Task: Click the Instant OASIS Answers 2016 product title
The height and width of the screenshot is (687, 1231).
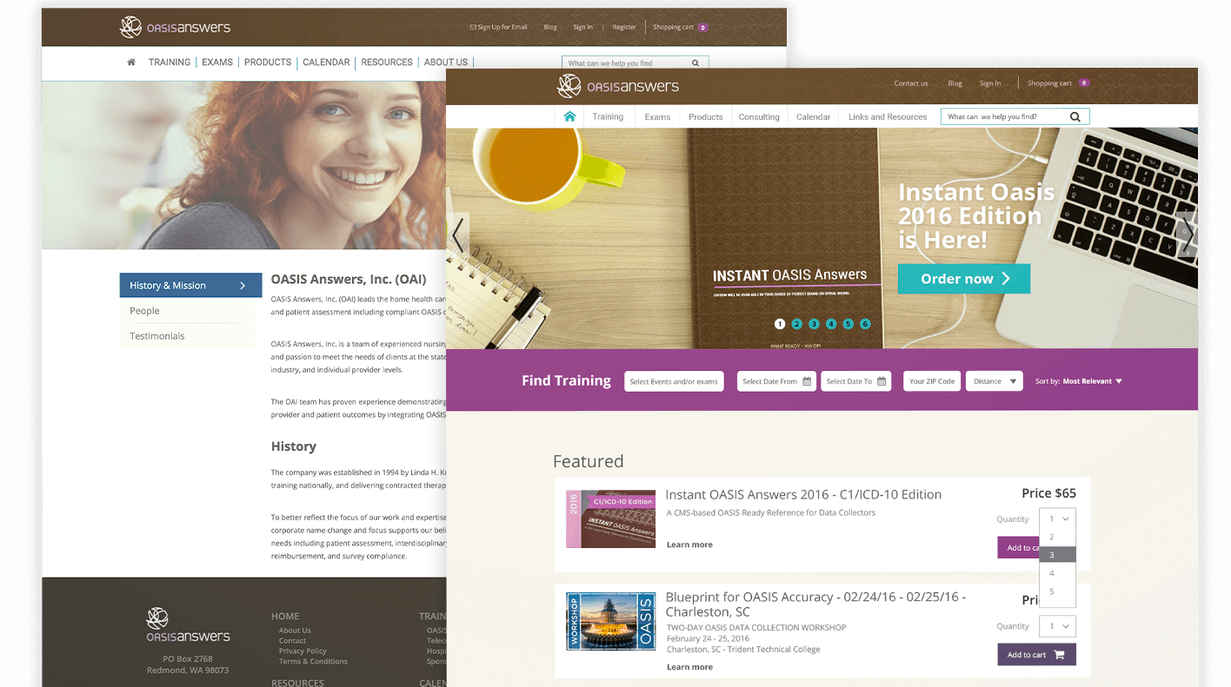Action: (803, 494)
